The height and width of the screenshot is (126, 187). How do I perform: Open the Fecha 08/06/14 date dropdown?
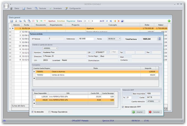point(120,39)
